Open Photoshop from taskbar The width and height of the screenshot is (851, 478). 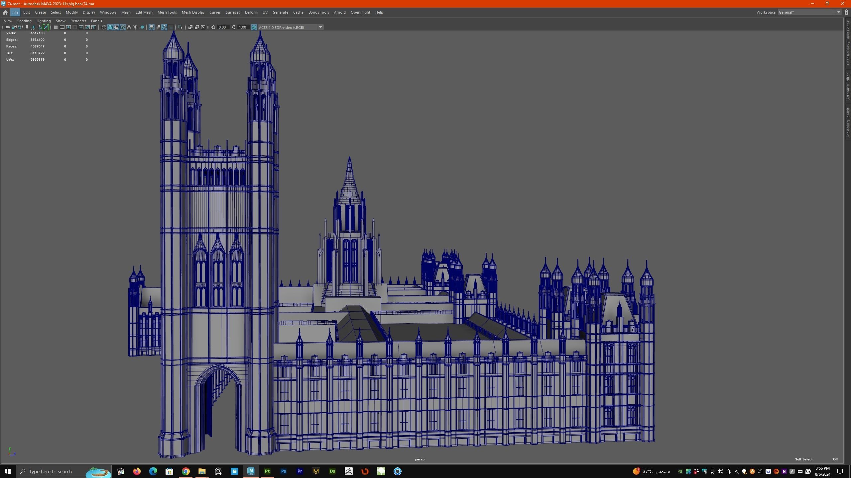283,471
